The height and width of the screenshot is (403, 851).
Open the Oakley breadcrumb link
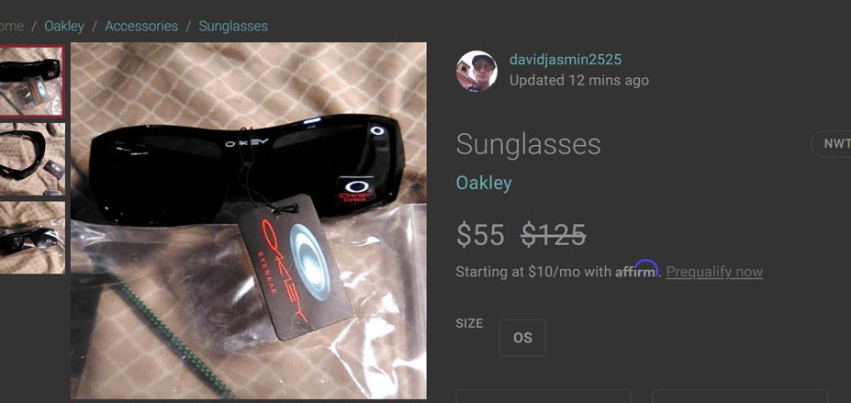click(x=64, y=26)
